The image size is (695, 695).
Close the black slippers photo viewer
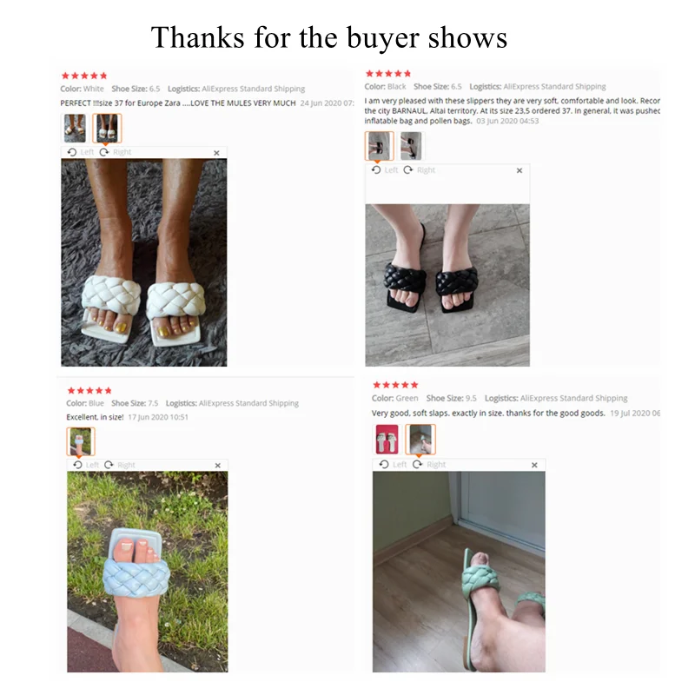[x=520, y=170]
